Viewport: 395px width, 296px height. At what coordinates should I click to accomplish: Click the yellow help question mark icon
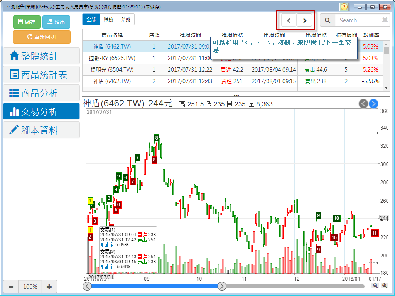[x=344, y=7]
